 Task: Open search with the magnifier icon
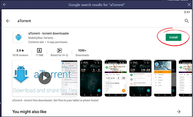coord(187,21)
